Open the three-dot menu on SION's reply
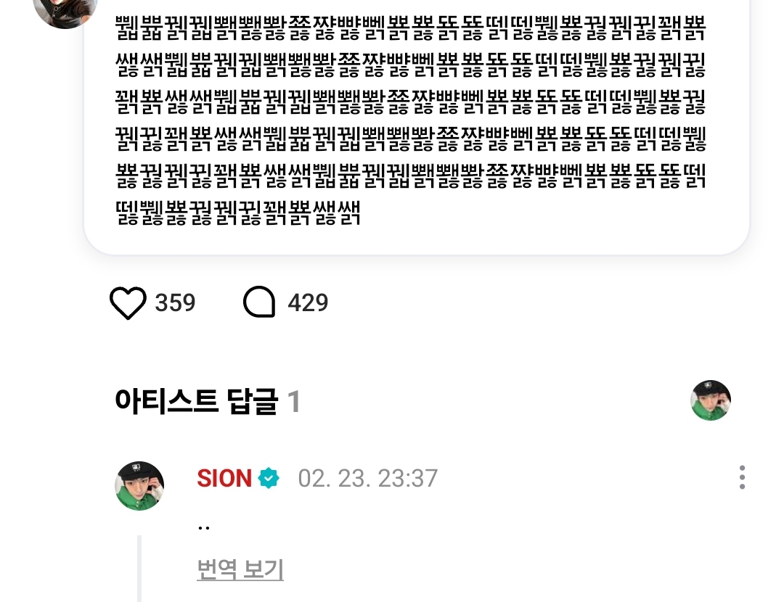Screen dimensions: 784x602 pos(742,477)
